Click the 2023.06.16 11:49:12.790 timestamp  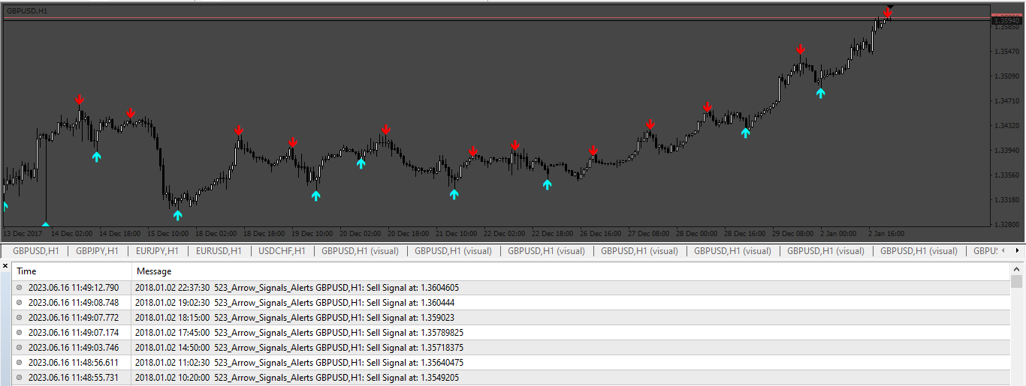tap(74, 288)
